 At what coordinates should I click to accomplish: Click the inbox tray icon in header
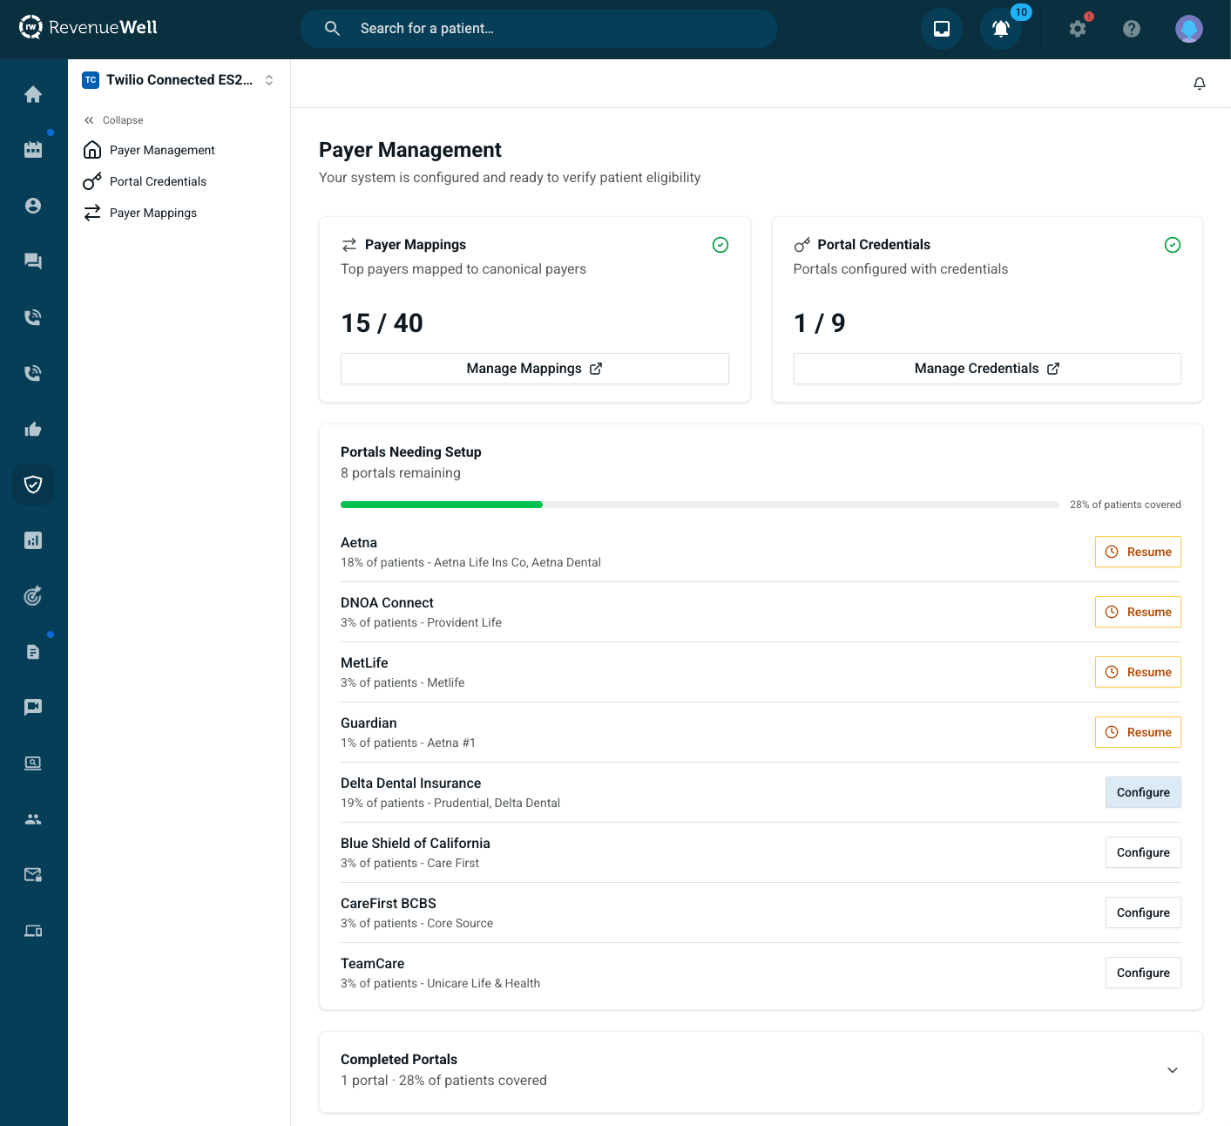942,29
